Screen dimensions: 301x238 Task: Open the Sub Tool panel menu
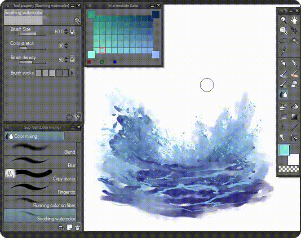click(x=7, y=127)
